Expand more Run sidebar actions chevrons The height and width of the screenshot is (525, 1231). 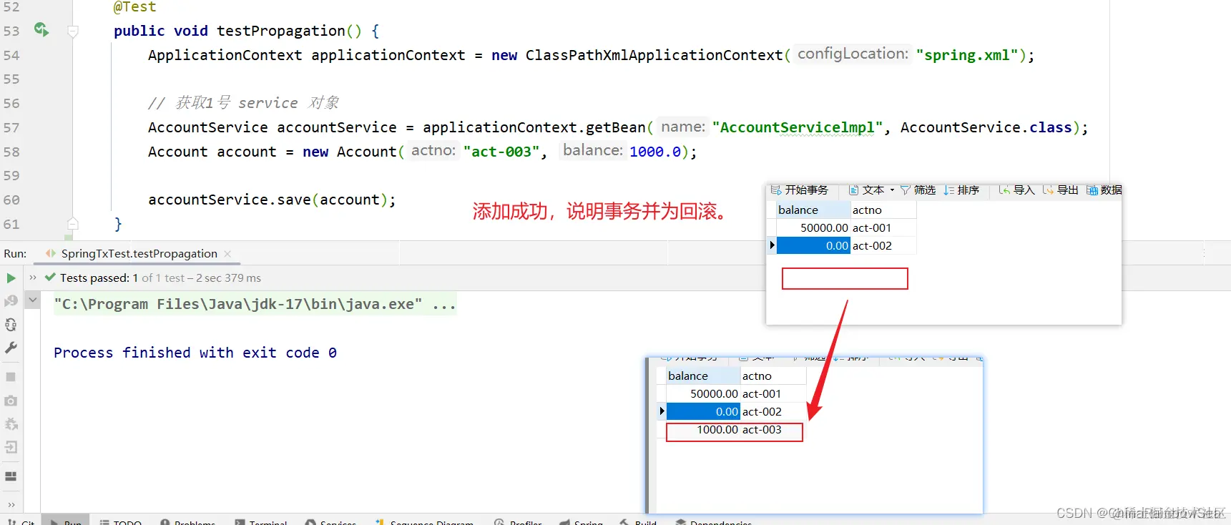click(11, 504)
